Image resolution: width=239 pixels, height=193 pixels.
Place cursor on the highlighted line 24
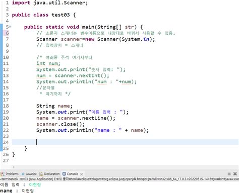point(125,142)
